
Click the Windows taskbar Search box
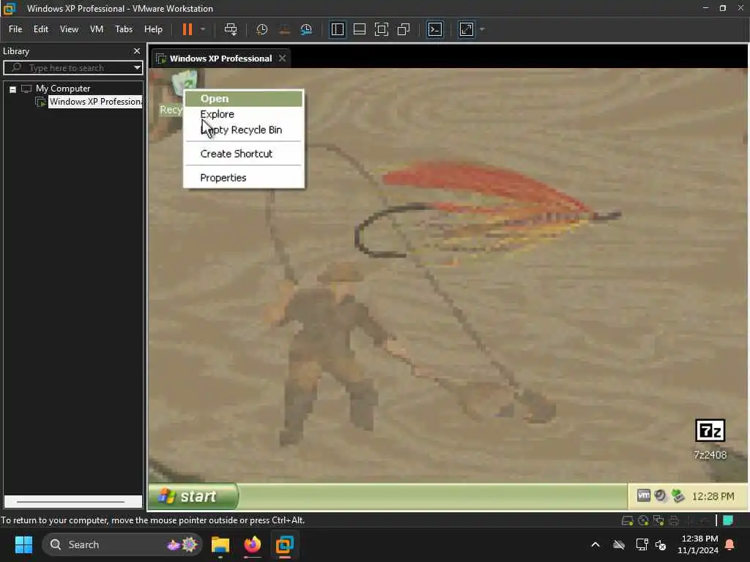(x=122, y=544)
